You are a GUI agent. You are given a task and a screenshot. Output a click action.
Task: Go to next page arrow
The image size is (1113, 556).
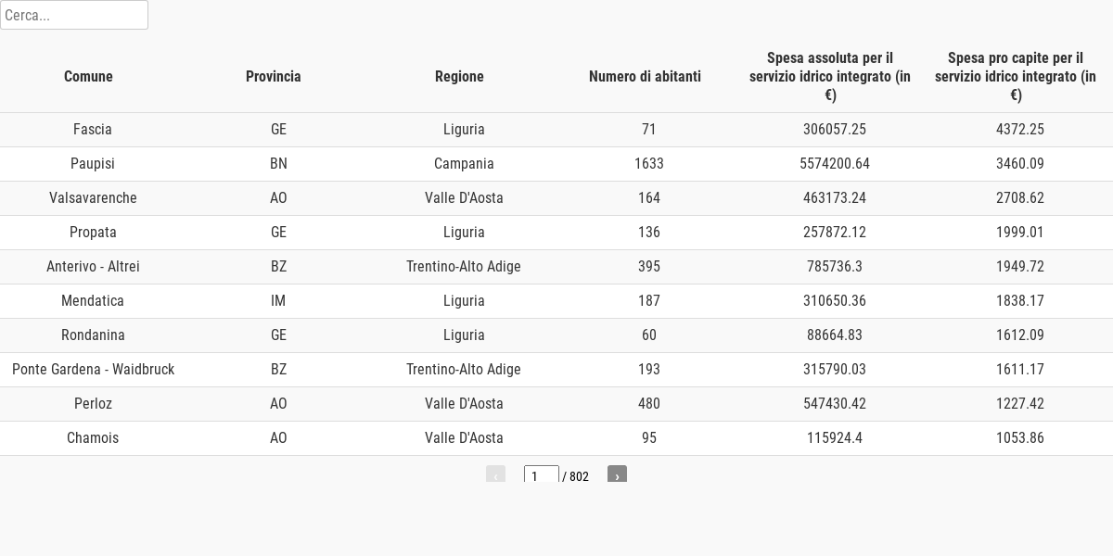click(x=617, y=474)
